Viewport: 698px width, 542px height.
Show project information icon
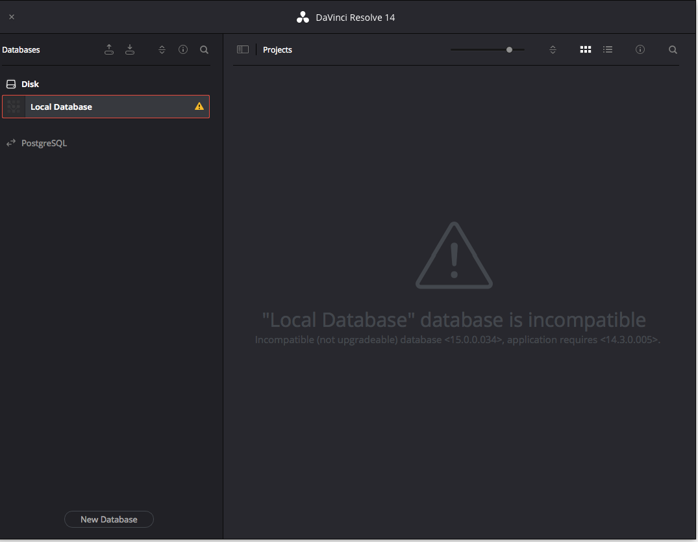click(x=640, y=49)
